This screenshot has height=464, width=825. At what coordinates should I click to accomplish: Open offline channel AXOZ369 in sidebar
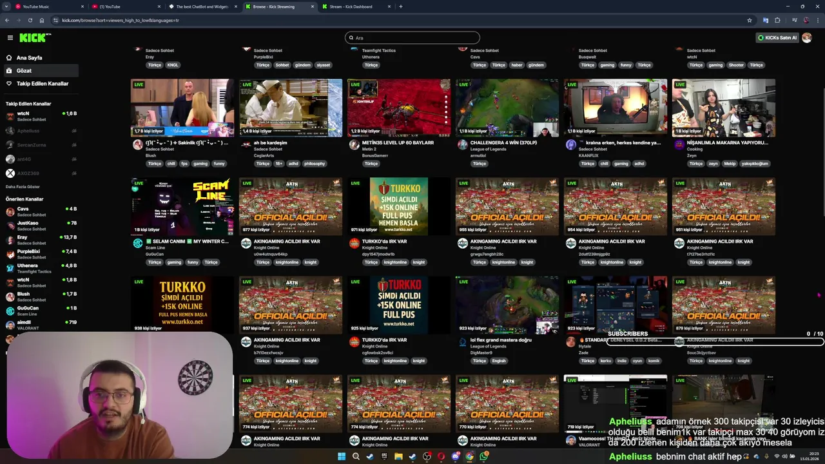click(x=41, y=173)
